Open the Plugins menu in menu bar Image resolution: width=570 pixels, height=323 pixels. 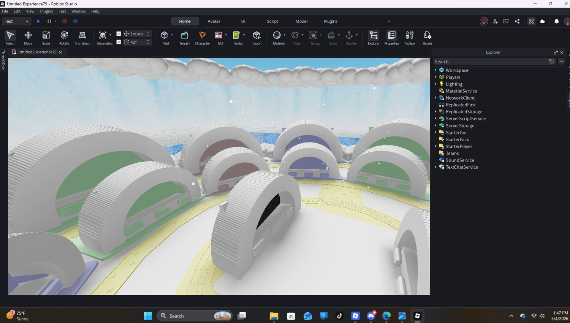tap(46, 11)
